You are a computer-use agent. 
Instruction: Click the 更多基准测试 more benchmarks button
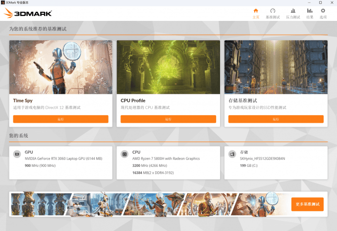pos(307,204)
